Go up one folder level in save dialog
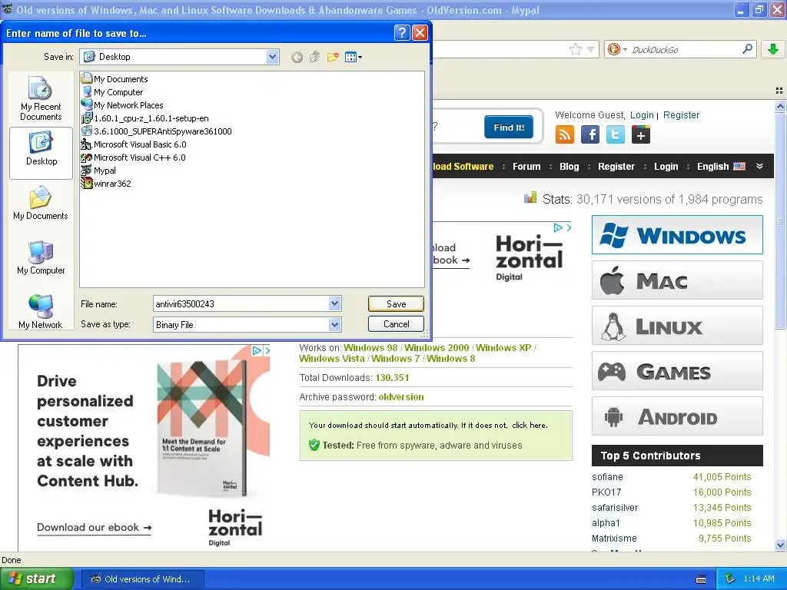Viewport: 787px width, 590px height. 314,57
